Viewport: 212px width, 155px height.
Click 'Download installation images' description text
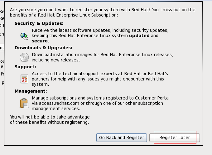tap(103, 57)
